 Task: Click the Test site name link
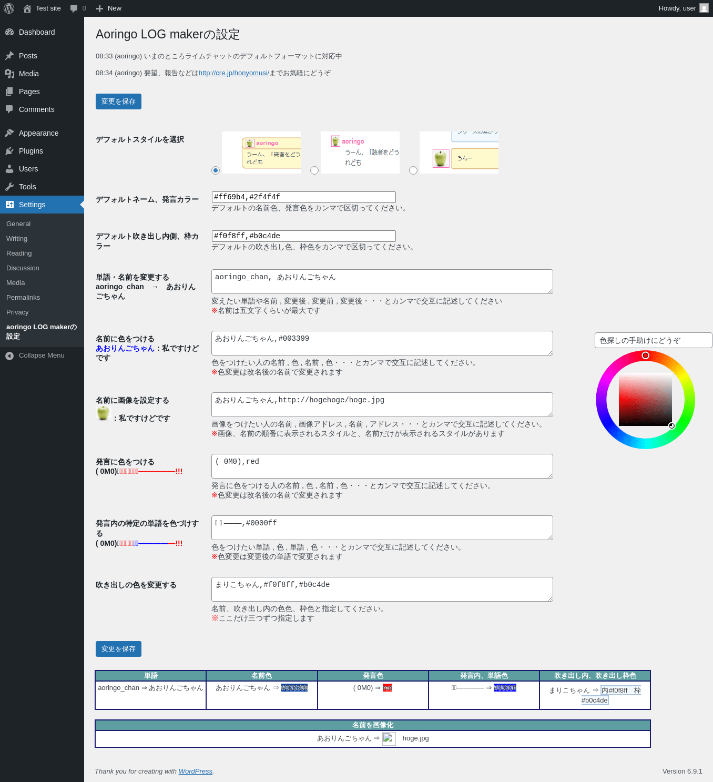(x=48, y=8)
